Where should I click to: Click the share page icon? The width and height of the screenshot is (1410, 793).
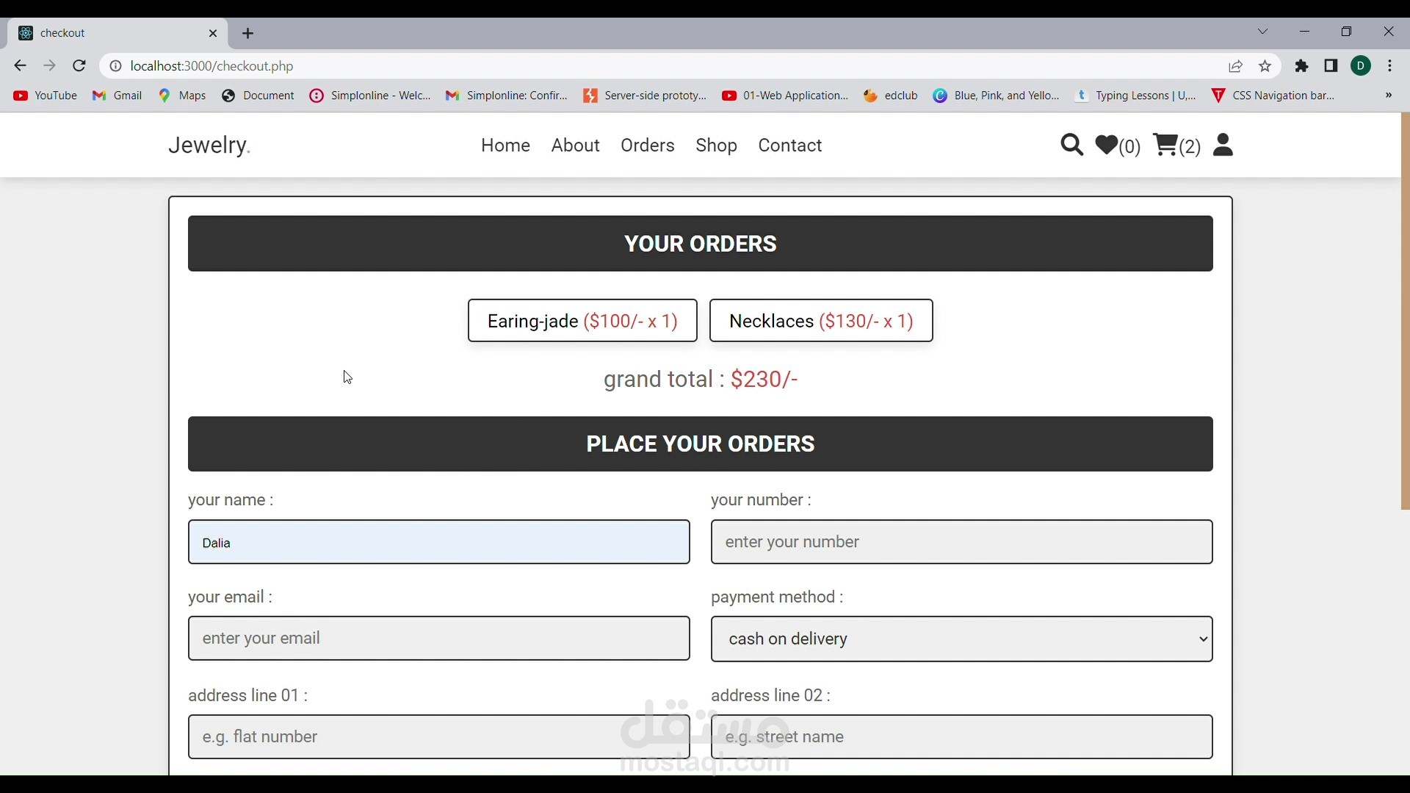click(1236, 66)
